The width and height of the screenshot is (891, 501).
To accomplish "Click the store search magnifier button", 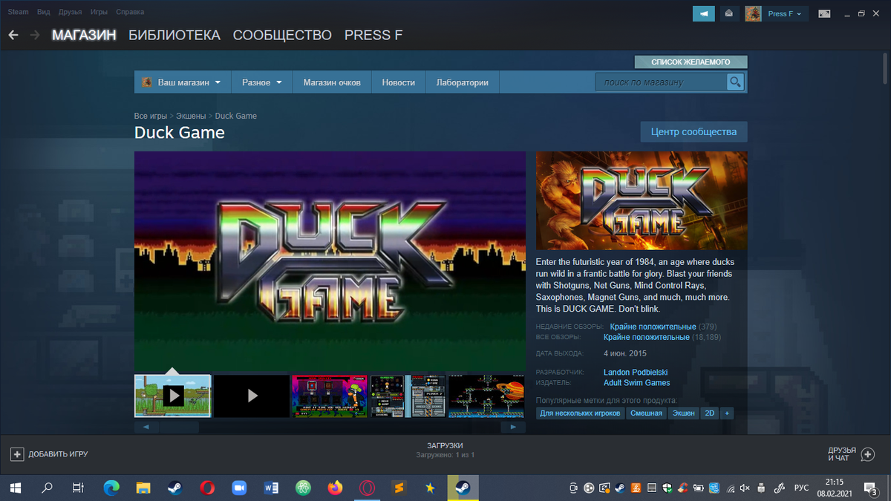I will (x=735, y=82).
